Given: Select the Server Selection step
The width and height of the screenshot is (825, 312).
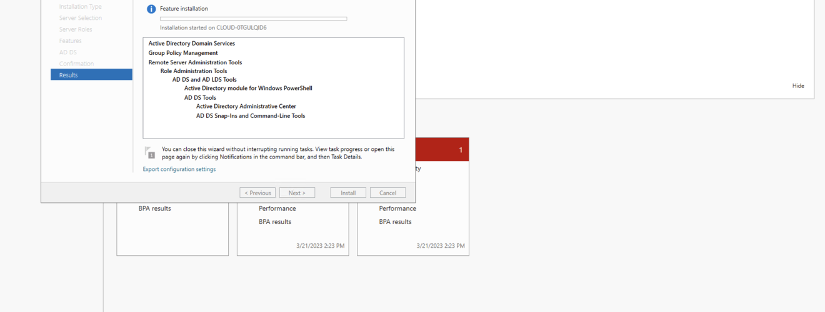Looking at the screenshot, I should coord(81,18).
